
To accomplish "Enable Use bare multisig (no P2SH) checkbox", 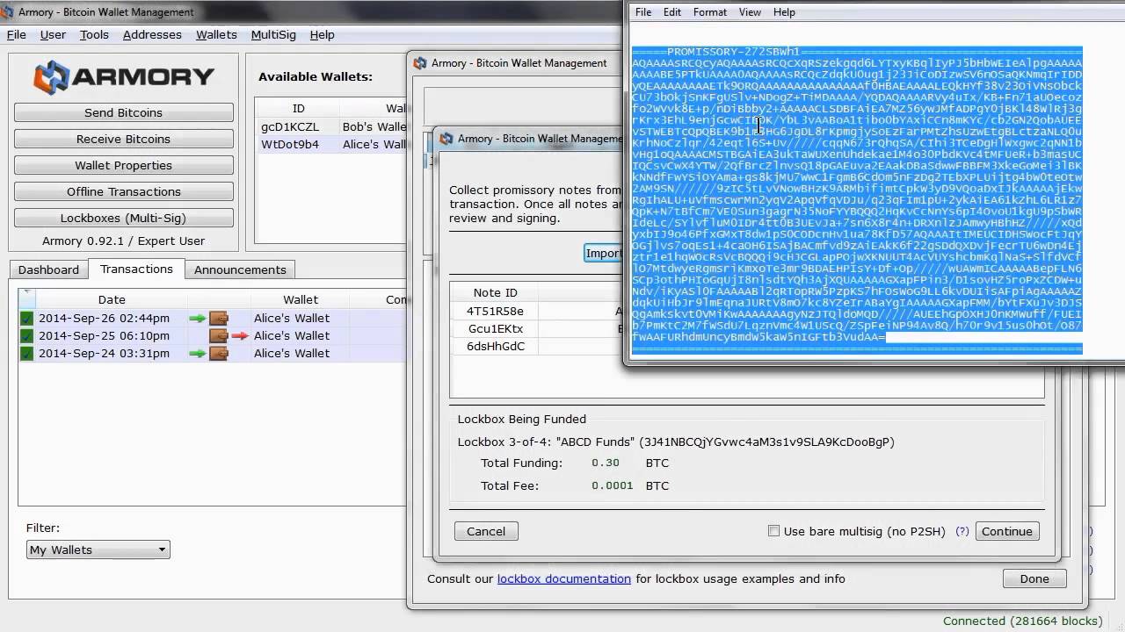I will [x=773, y=531].
